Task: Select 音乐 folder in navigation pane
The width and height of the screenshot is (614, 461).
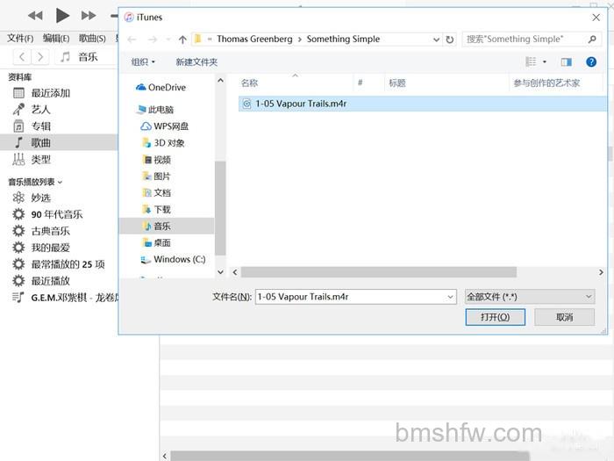Action: pyautogui.click(x=167, y=227)
